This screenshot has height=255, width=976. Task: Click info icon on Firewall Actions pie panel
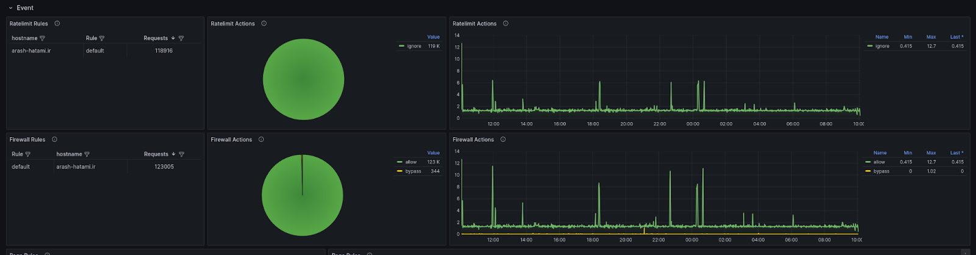coord(261,140)
